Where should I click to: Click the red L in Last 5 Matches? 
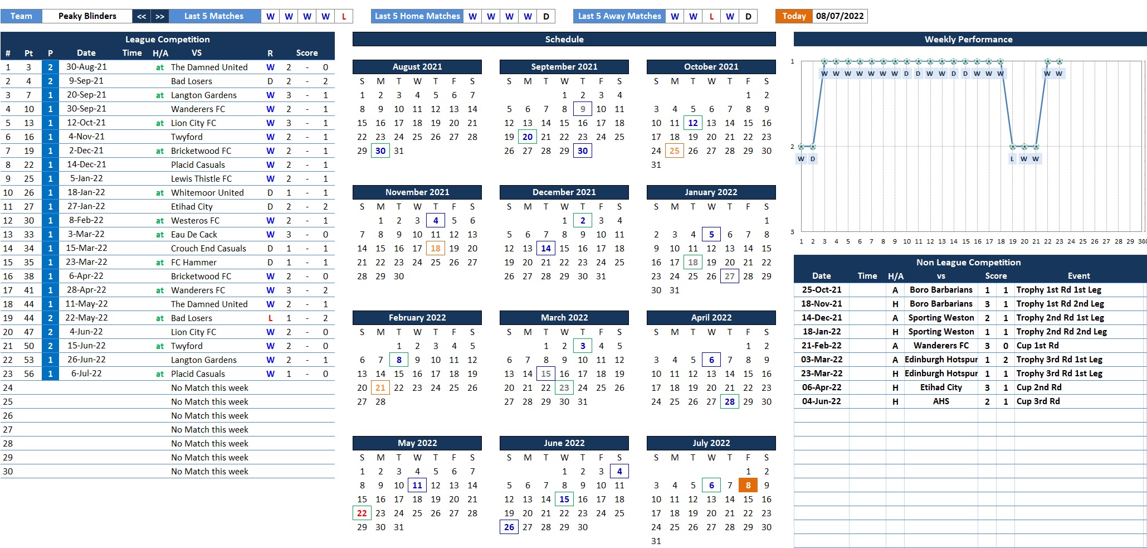click(x=344, y=16)
